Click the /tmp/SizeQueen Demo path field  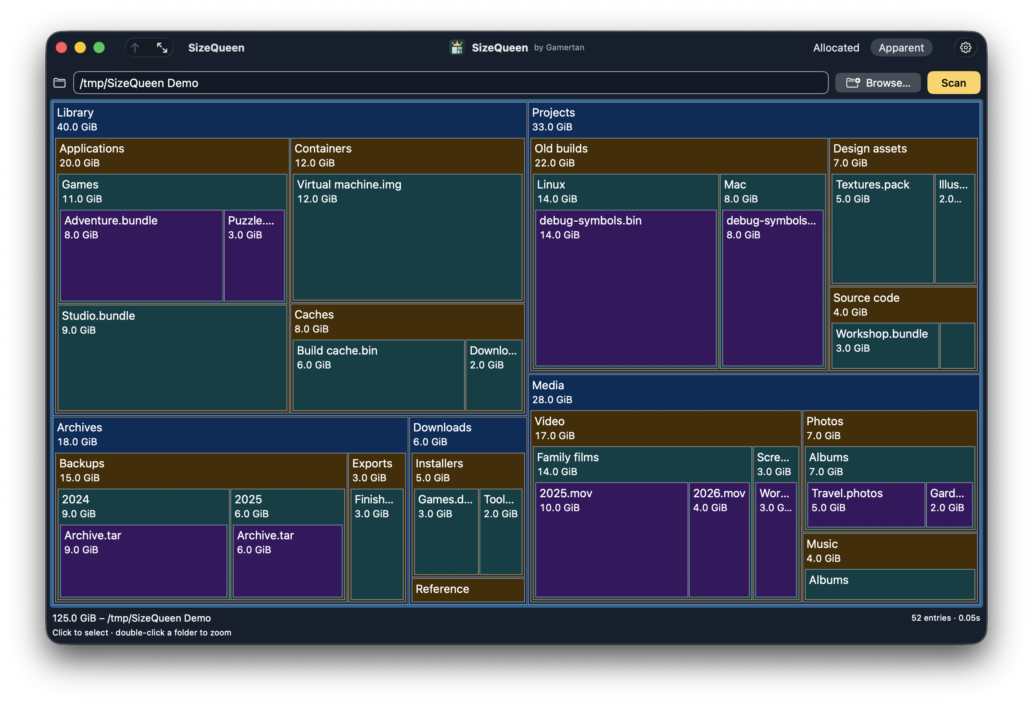coord(450,83)
